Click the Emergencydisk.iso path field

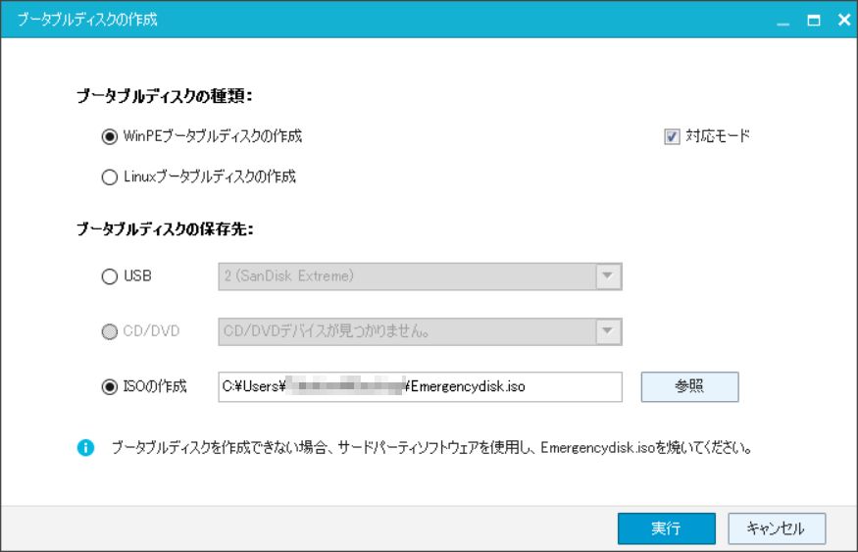[420, 386]
